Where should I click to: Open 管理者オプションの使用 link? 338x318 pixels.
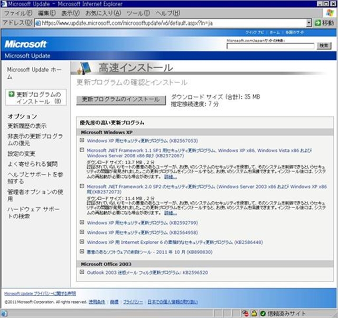35,195
